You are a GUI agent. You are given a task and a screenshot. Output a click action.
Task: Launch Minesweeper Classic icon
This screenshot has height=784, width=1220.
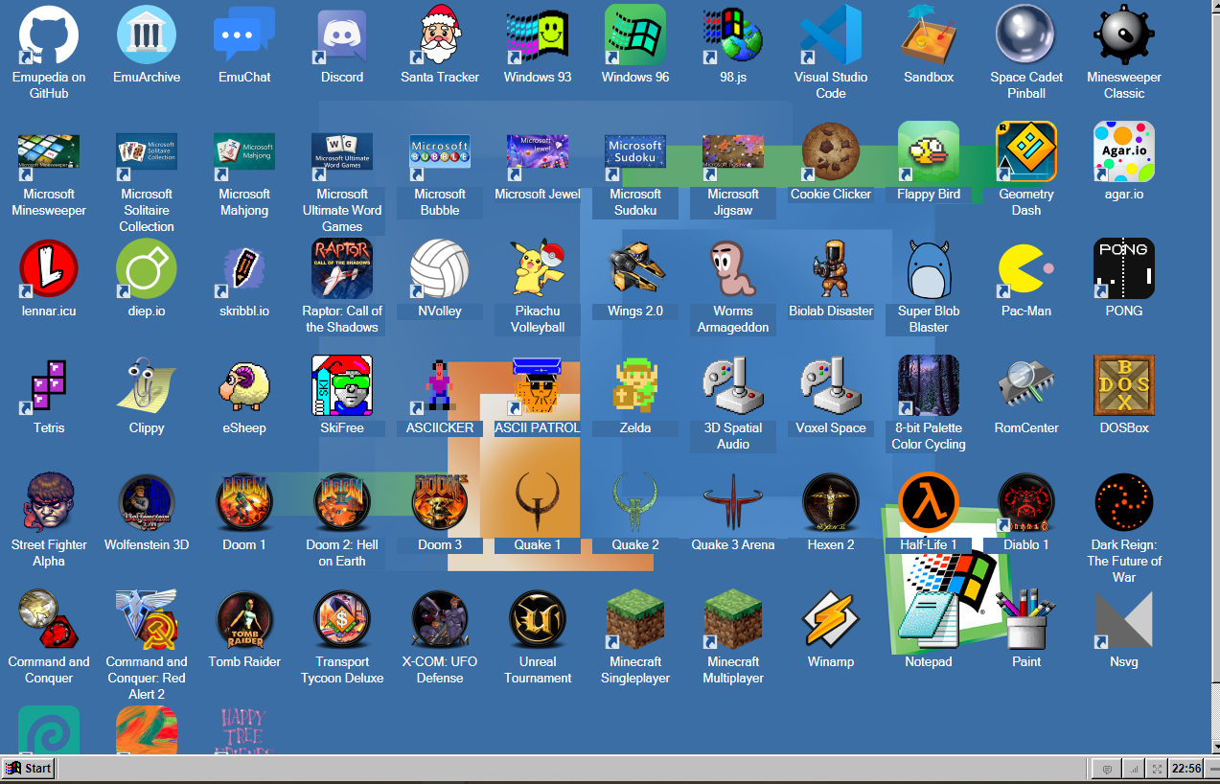(x=1124, y=35)
